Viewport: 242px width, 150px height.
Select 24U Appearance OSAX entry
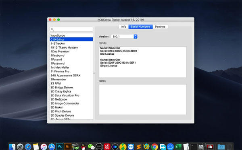point(71,75)
